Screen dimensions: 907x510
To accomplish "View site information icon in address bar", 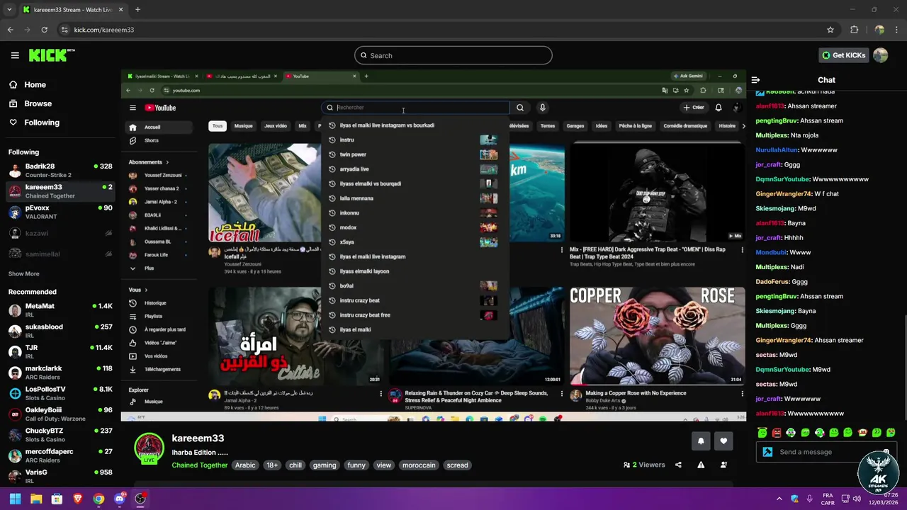I will (x=64, y=30).
